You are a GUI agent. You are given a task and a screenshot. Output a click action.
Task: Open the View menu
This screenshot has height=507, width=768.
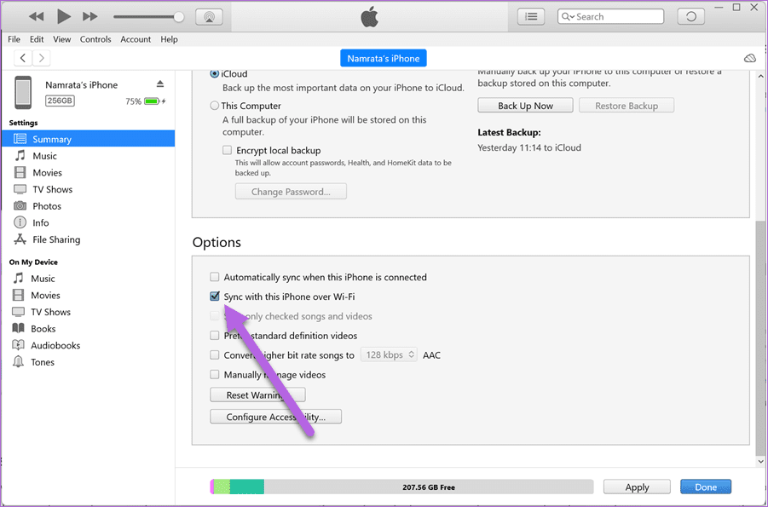tap(61, 39)
